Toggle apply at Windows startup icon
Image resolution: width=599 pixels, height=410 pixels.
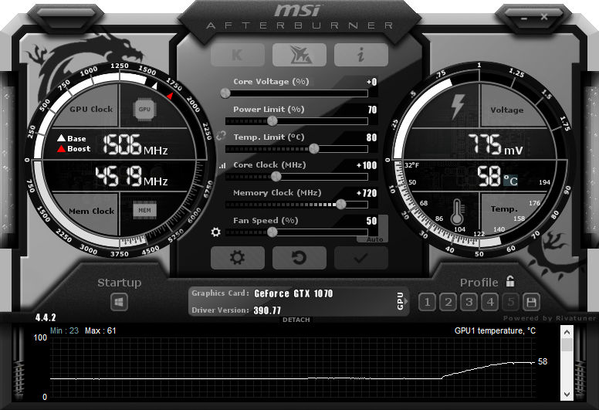pos(119,303)
